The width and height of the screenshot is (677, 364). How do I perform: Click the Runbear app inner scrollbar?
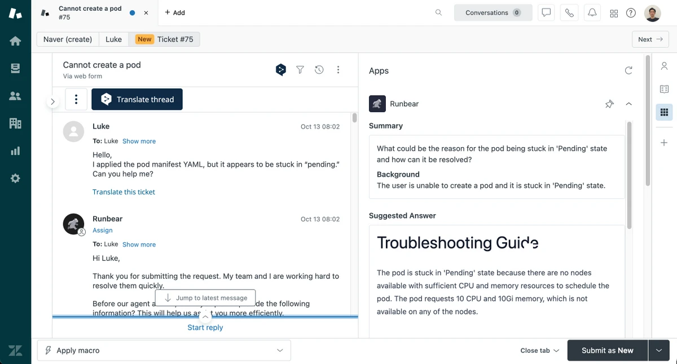coord(629,176)
